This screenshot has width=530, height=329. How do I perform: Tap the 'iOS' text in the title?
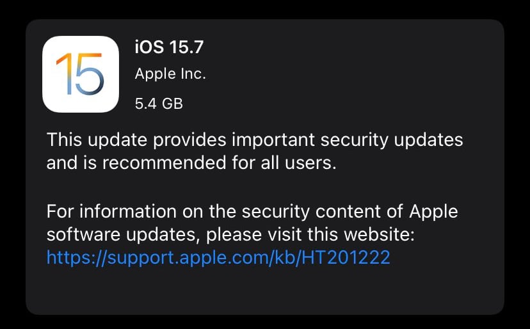tap(149, 47)
